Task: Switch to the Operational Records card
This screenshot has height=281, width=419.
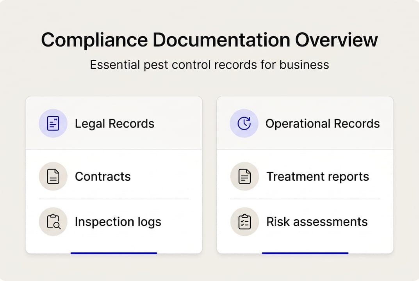Action: pos(305,175)
